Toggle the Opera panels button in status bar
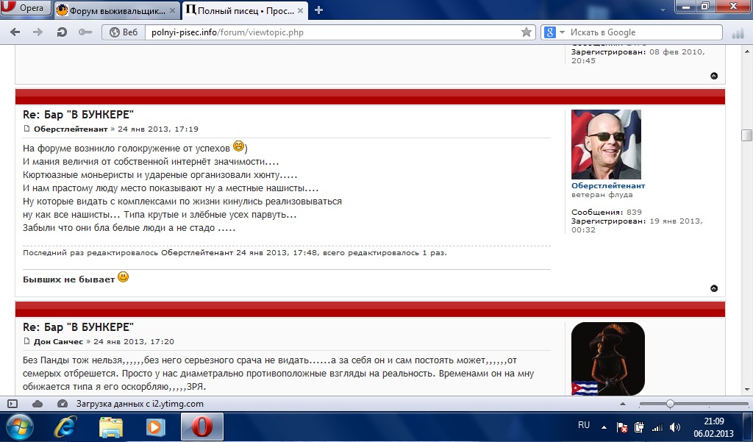The width and height of the screenshot is (753, 442). coord(13,404)
